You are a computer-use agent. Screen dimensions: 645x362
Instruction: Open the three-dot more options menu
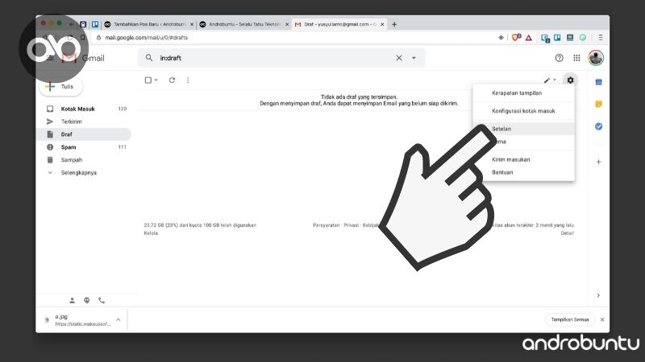(x=188, y=80)
